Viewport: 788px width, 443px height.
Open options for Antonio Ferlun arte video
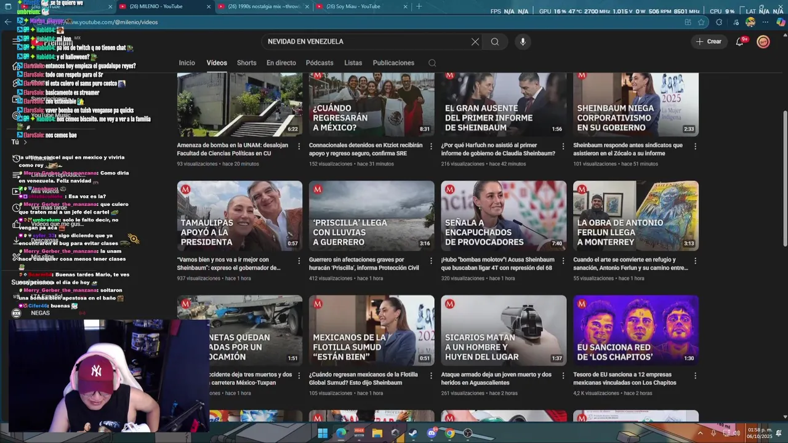[x=695, y=261]
